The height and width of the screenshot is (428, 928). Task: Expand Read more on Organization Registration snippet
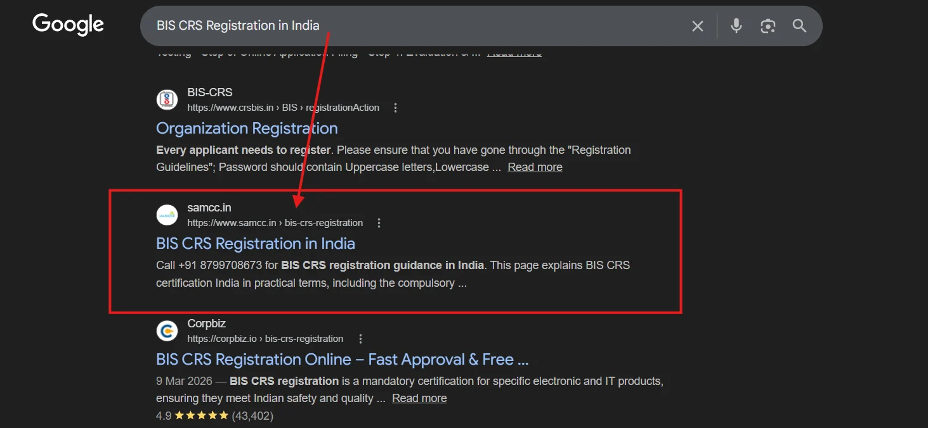pyautogui.click(x=535, y=167)
